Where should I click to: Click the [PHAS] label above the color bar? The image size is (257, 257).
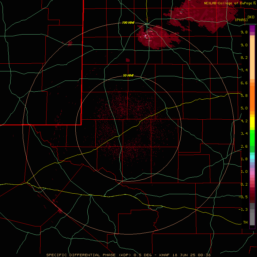coord(241,20)
